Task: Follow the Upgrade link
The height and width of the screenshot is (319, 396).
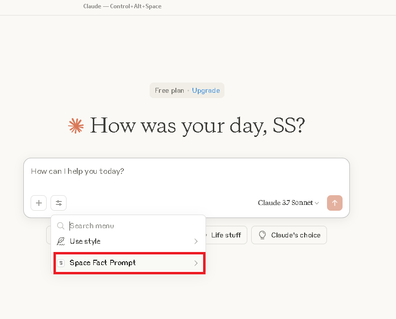Action: coord(206,91)
